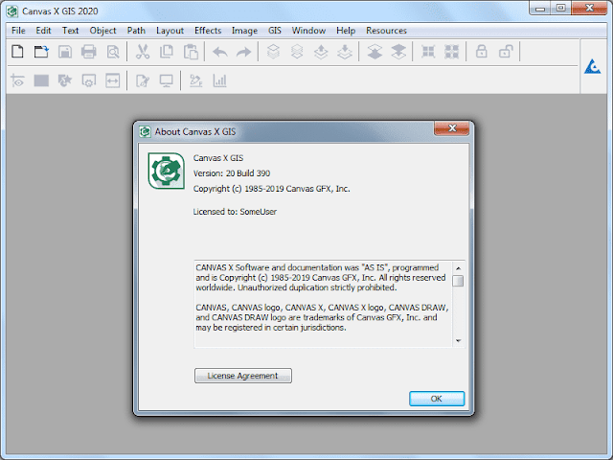Open the Print Preview magnifier icon

tap(113, 51)
